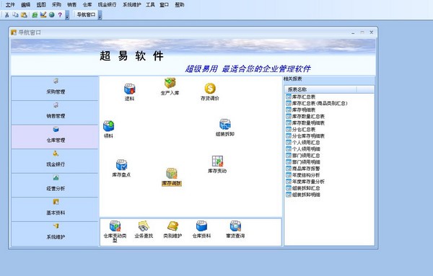This screenshot has height=276, width=433.
Task: Open the 现金银行 menu in menu bar
Action: click(107, 5)
